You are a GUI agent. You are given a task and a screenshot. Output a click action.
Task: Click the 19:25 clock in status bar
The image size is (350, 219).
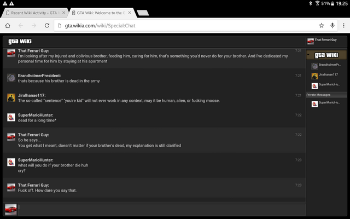pos(341,3)
